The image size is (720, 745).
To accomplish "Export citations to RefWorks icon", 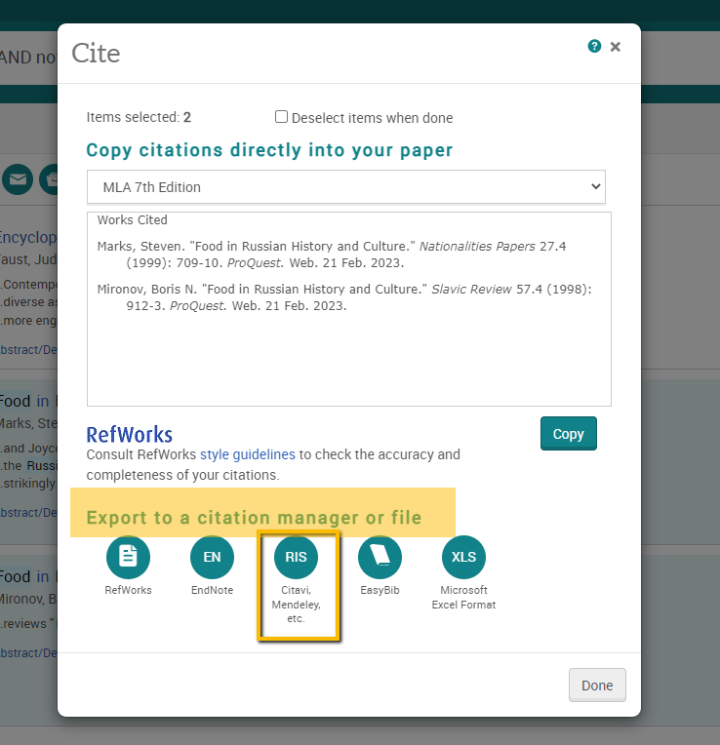I will (x=128, y=557).
